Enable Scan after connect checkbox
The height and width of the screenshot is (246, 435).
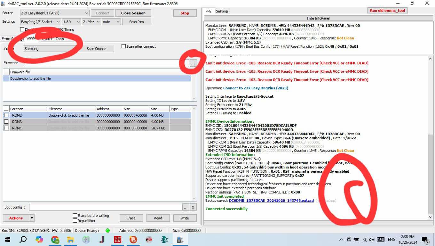[x=123, y=46]
